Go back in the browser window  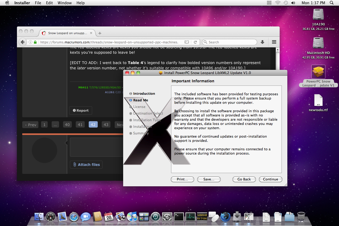[23, 42]
